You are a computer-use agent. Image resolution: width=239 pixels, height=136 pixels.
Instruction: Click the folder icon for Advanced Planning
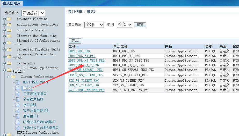click(x=9, y=19)
